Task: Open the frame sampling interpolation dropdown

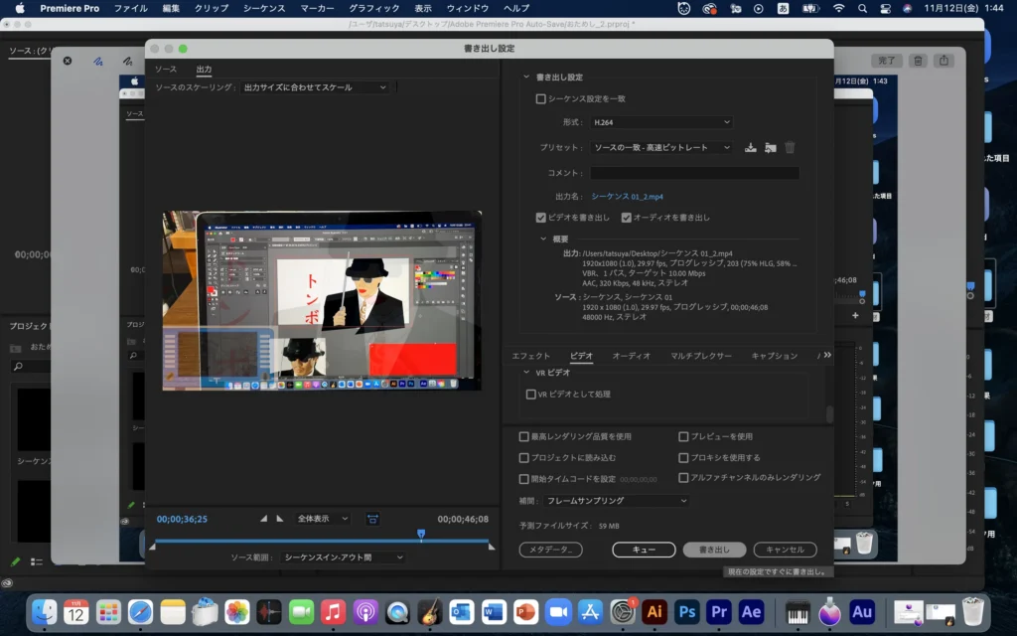Action: [x=616, y=501]
